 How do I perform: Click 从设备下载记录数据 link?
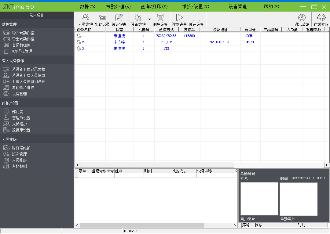[x=28, y=69]
